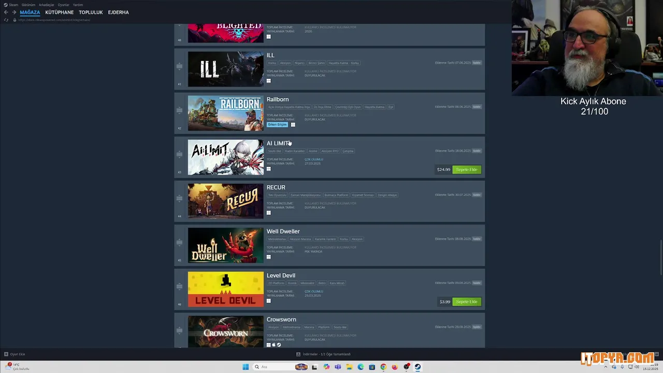Open the Görünüm menu

click(x=28, y=5)
